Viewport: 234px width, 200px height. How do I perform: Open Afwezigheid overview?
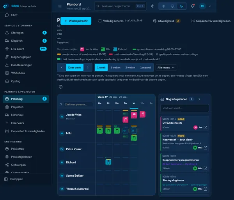pos(167,21)
